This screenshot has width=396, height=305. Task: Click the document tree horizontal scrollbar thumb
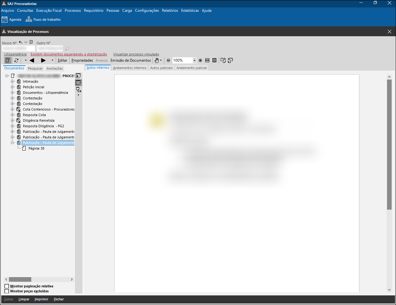coord(20,279)
